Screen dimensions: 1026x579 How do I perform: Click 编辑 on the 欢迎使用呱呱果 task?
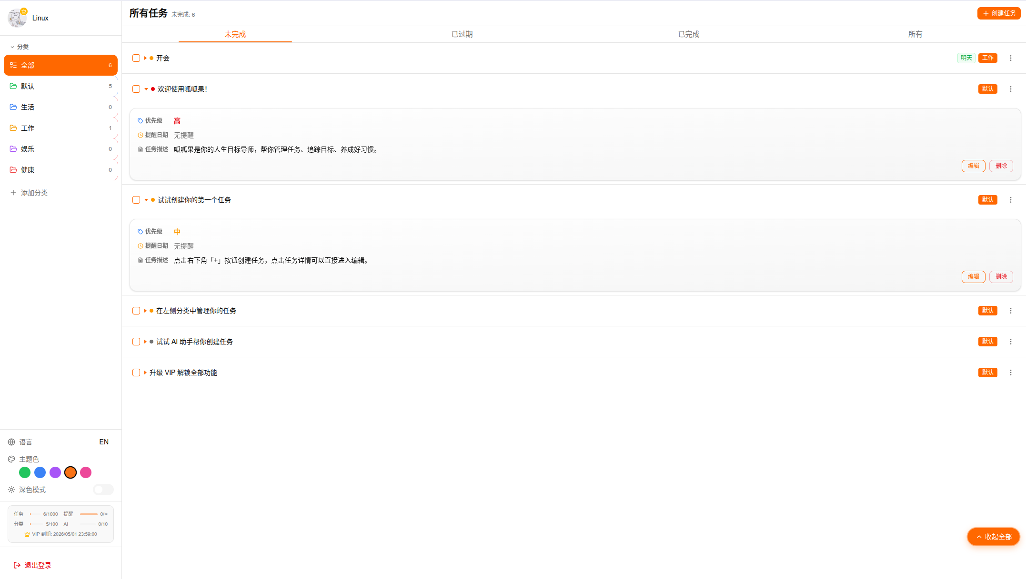click(x=973, y=166)
